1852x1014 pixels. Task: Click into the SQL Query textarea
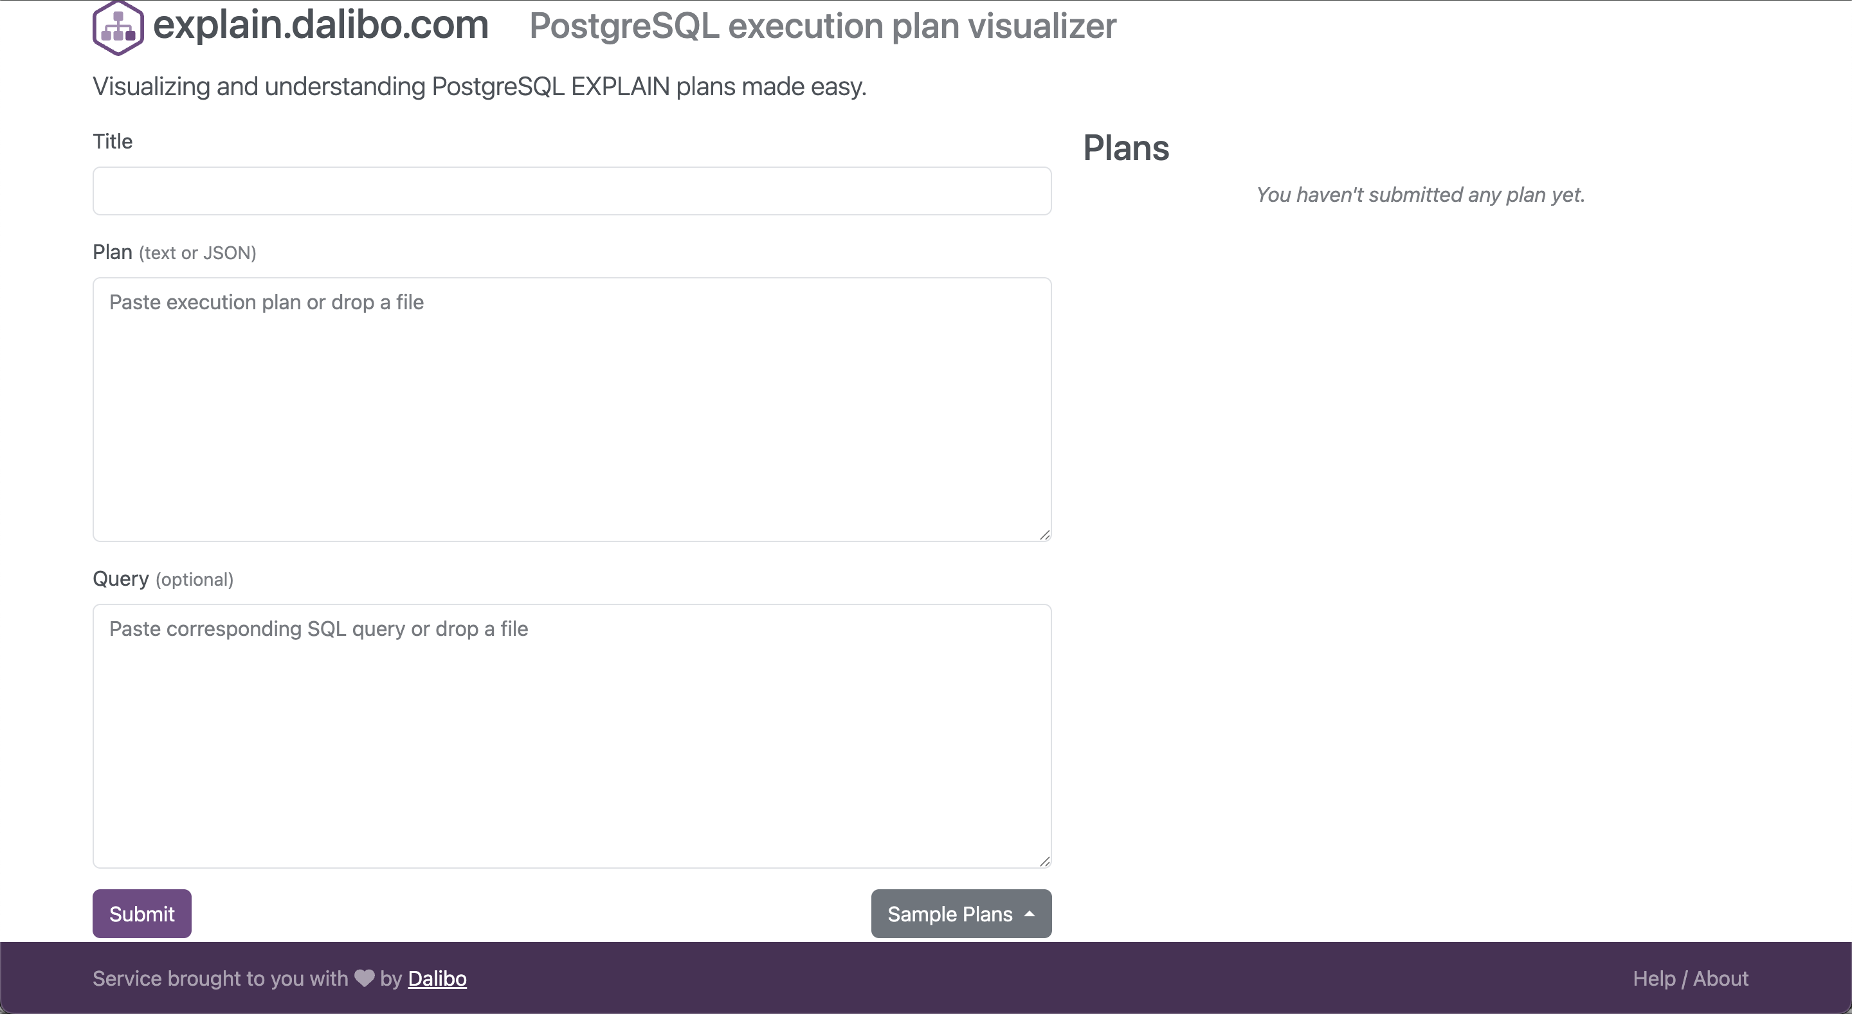click(572, 736)
